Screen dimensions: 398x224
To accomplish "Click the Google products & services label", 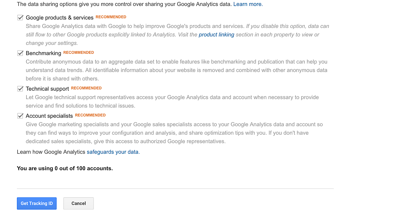I will [60, 18].
